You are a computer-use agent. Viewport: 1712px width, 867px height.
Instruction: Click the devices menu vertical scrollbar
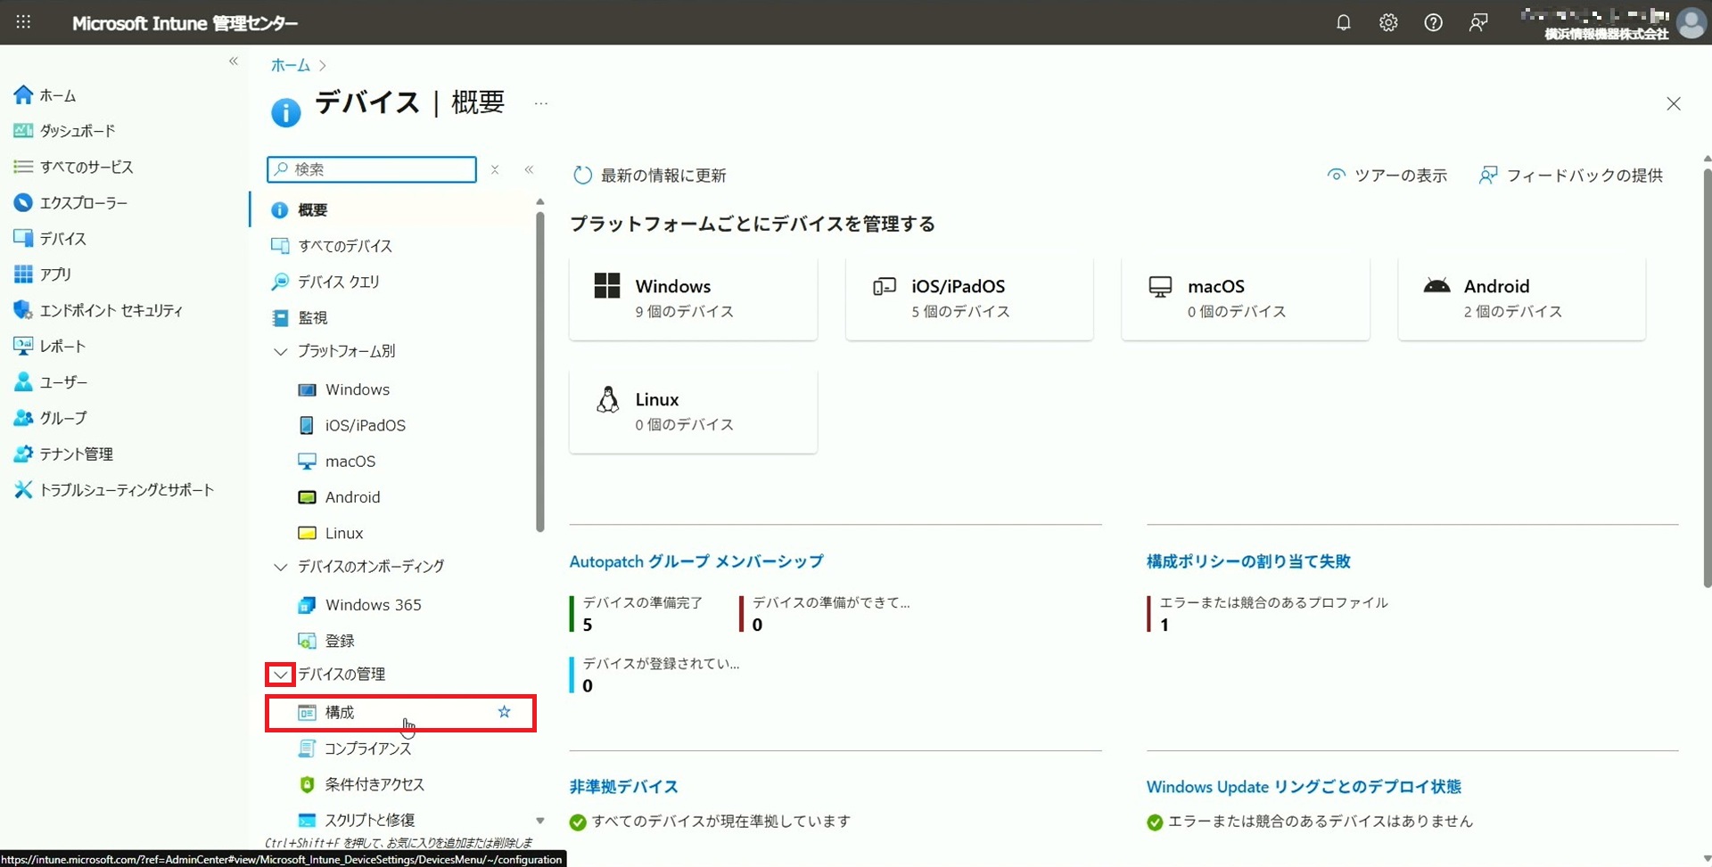tap(540, 374)
